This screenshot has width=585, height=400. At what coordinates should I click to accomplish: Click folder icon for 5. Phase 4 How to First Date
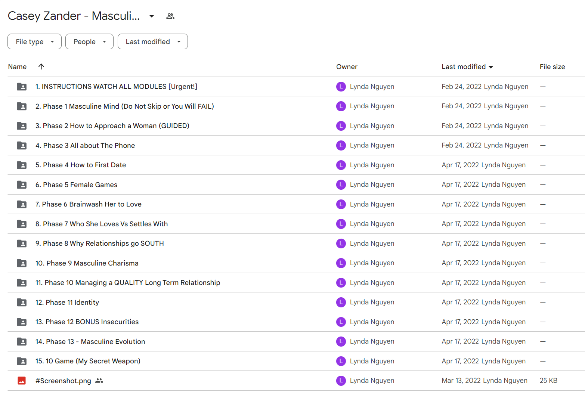22,165
